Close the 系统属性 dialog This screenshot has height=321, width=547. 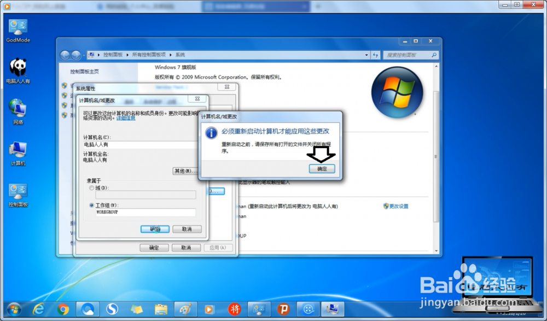click(227, 87)
